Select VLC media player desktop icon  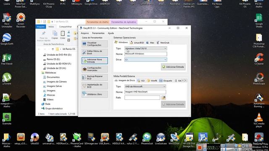[259, 120]
